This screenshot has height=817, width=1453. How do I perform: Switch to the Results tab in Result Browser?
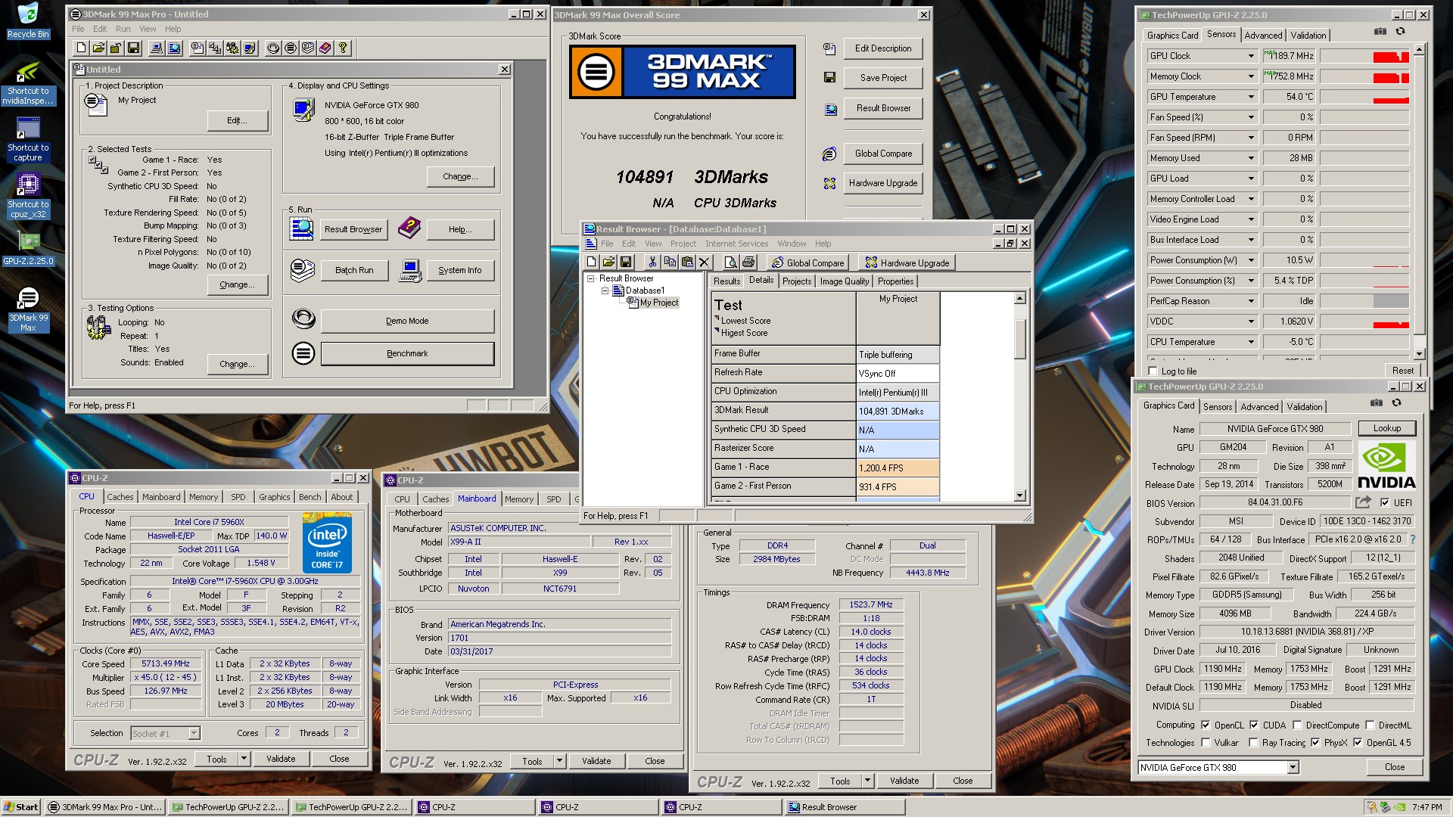click(726, 281)
